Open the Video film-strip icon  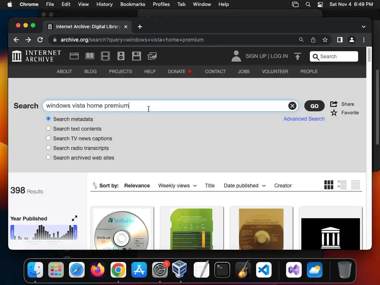[105, 56]
